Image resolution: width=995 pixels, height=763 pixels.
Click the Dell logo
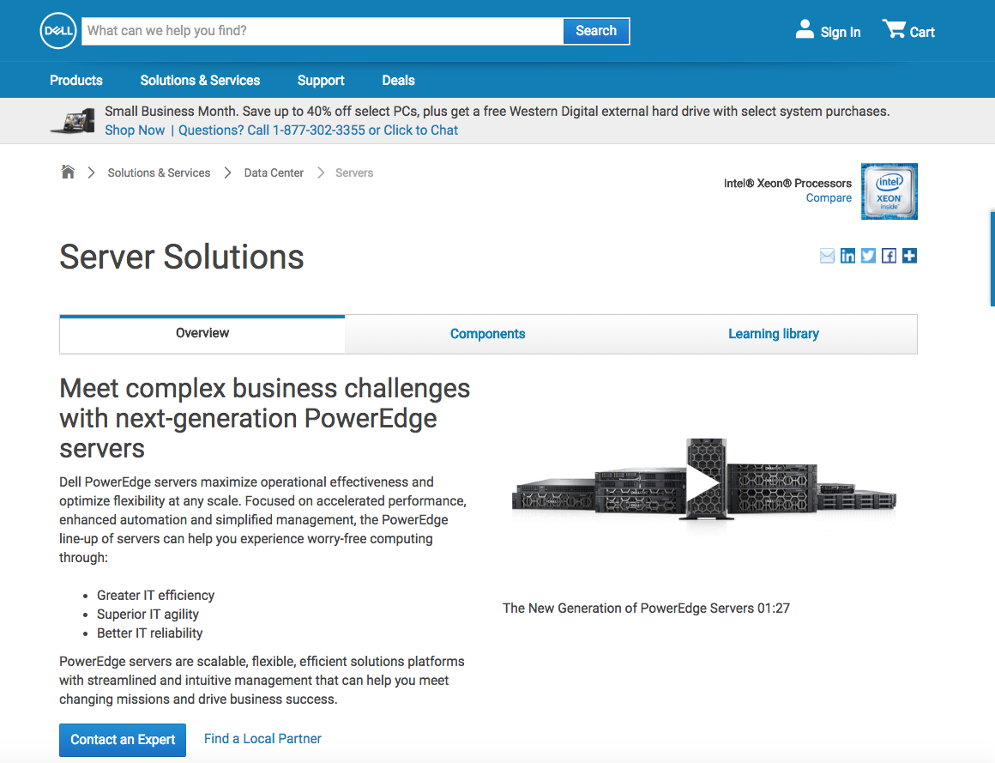[57, 31]
